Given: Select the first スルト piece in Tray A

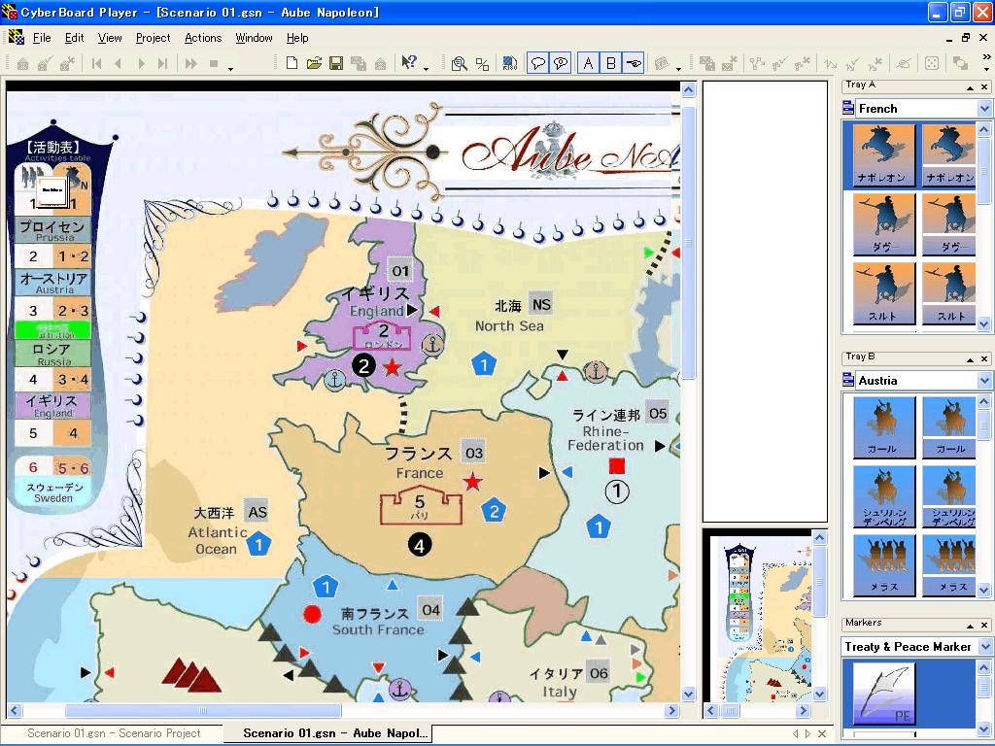Looking at the screenshot, I should [884, 293].
